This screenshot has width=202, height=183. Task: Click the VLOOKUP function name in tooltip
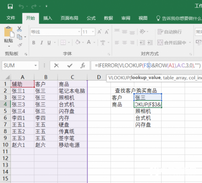pos(119,78)
